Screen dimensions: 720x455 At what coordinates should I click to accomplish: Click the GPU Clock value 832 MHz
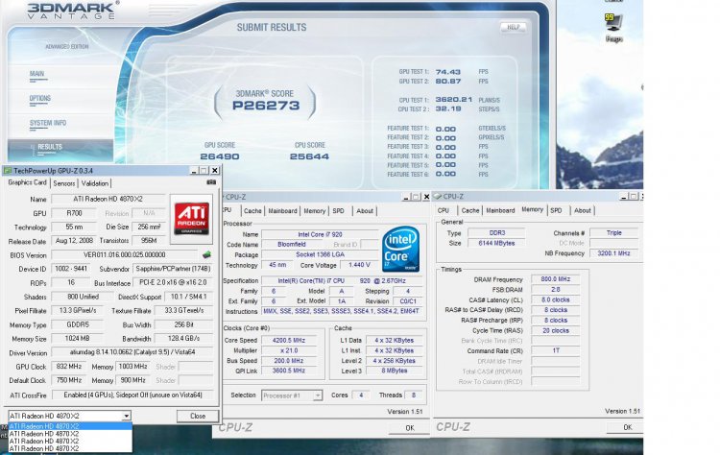click(69, 367)
